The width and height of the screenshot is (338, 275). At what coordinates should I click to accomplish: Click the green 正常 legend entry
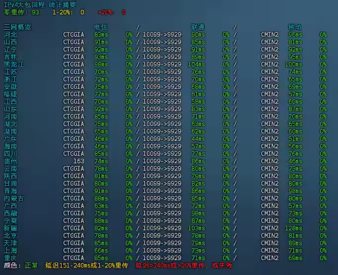31,265
